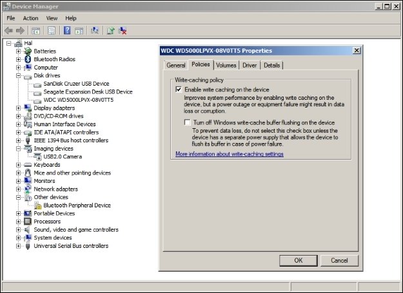
Task: Click the IEEE 1394 Bus host controllers icon
Action: [28, 140]
